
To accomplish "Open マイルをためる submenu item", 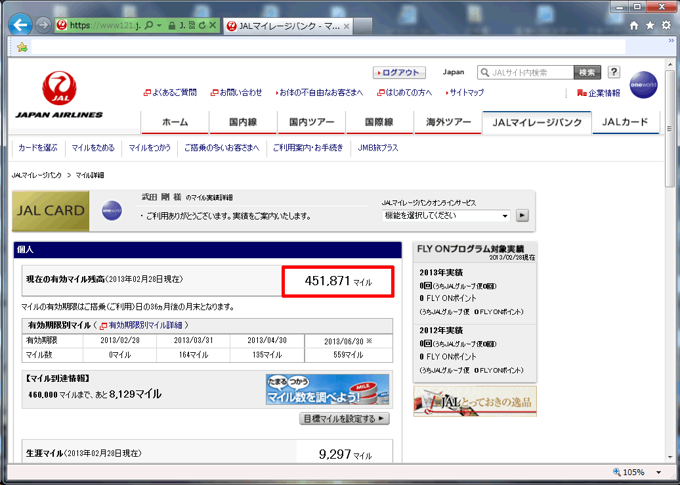I will click(x=93, y=148).
